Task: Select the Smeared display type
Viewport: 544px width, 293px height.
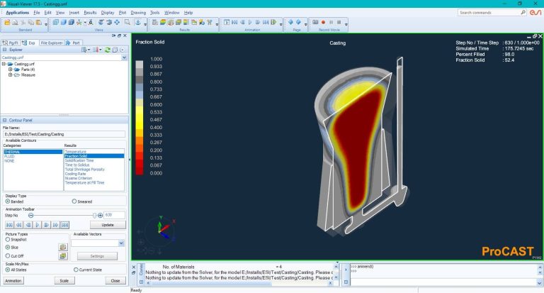Action: (x=75, y=201)
